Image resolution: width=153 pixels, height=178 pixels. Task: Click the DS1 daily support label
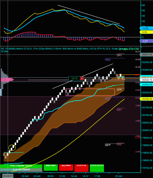click(x=119, y=110)
